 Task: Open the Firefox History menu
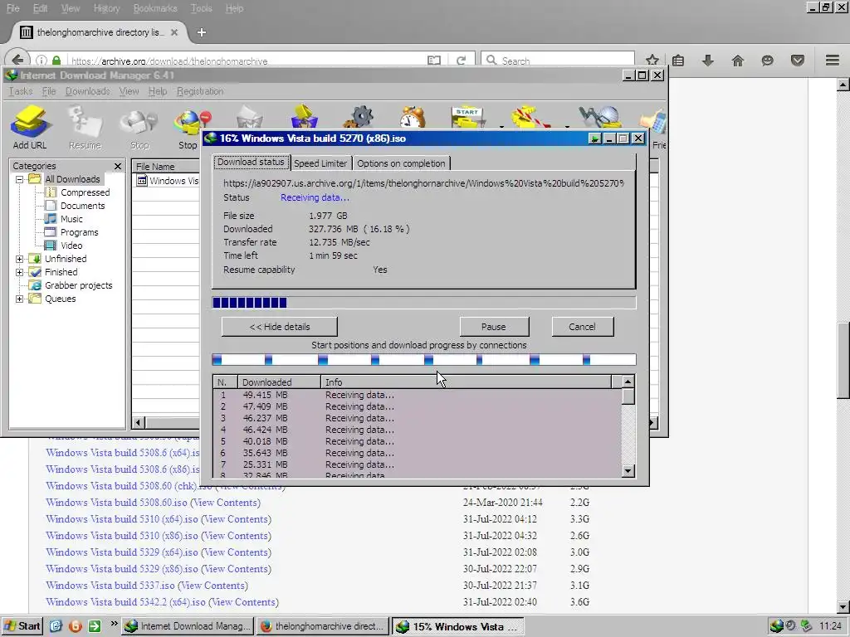pos(106,8)
